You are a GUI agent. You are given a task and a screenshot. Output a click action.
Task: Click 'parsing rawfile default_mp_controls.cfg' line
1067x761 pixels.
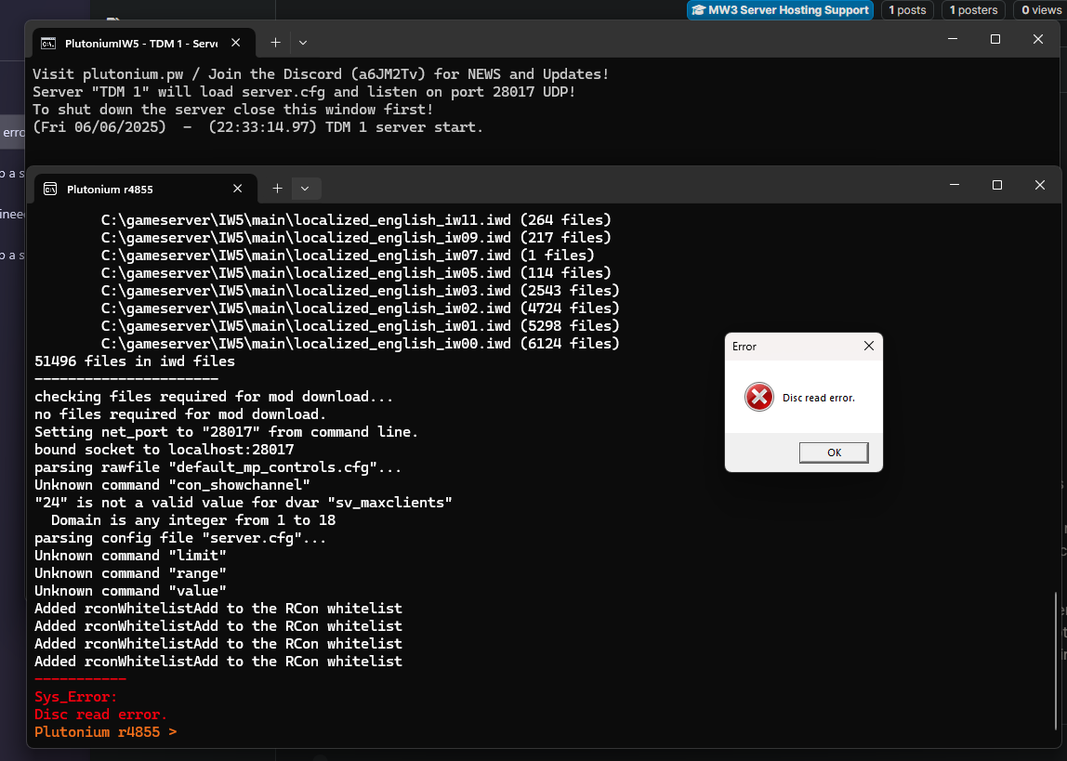click(217, 467)
